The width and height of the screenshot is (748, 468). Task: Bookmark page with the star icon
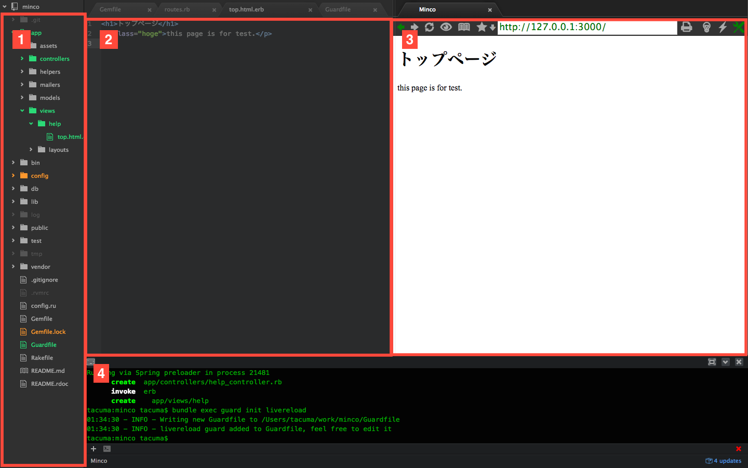coord(482,27)
